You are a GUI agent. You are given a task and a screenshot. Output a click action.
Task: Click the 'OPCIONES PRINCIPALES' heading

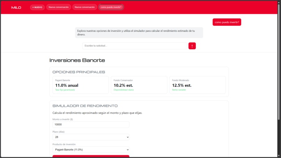[x=79, y=72]
